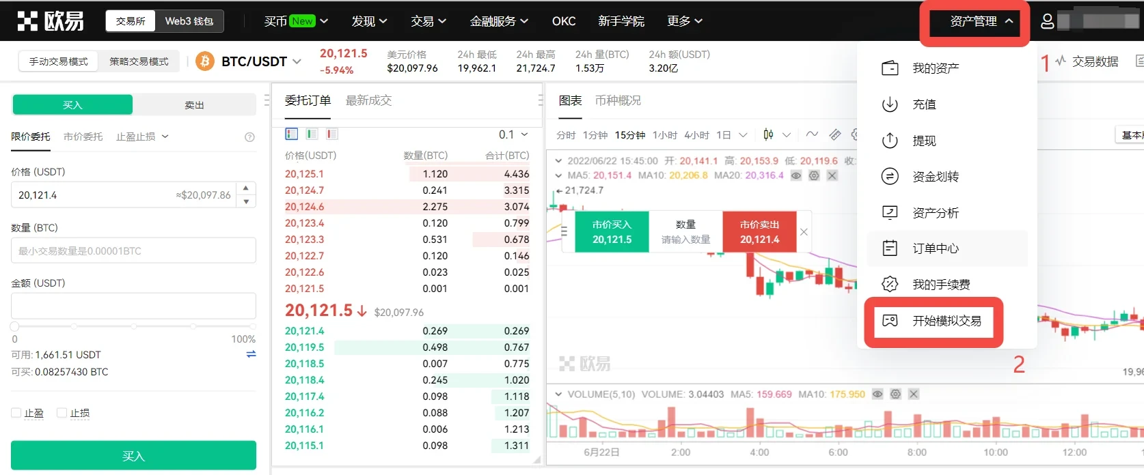Screen dimensions: 1144x475
Task: Click the 我的手续费 fee badge icon
Action: (890, 285)
